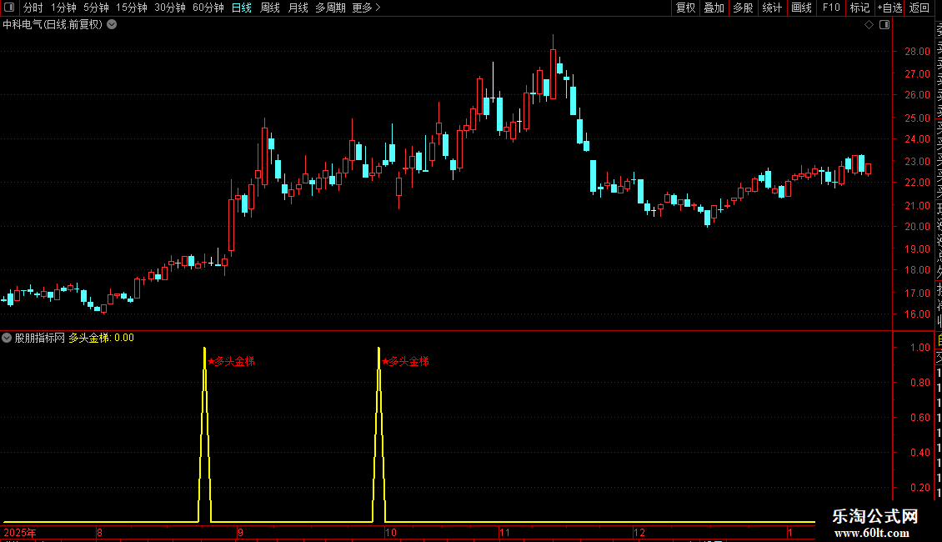Click the 返回 back button
Screen dimensions: 942x542
pos(919,8)
